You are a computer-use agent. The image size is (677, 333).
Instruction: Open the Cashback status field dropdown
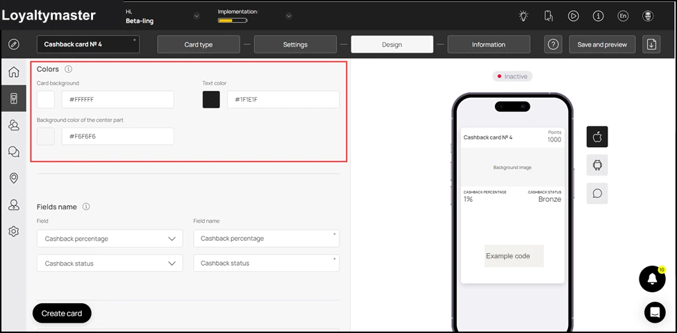point(110,263)
